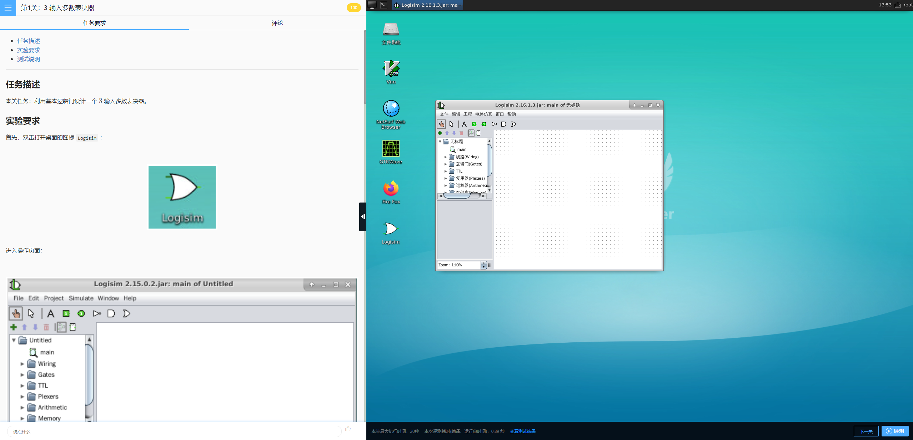Click the 13:53 clock in top panel
This screenshot has width=913, height=440.
coord(885,5)
